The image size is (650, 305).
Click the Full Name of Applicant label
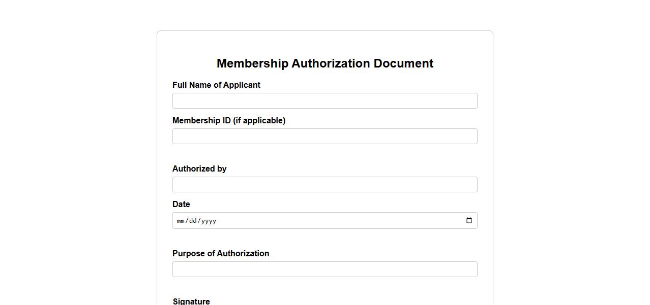click(x=216, y=85)
